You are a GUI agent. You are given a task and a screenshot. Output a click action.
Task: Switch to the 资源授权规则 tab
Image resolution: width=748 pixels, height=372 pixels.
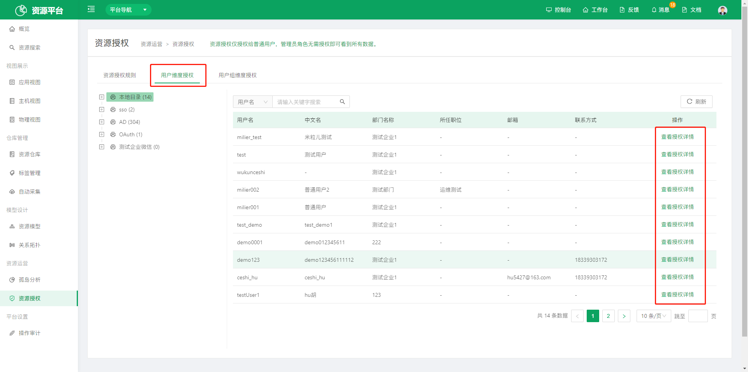tap(120, 75)
